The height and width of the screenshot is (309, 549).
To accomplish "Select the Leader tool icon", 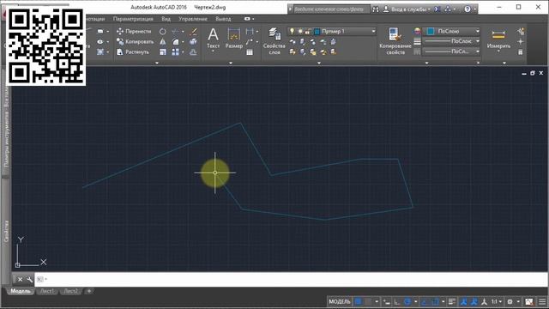I will (250, 42).
